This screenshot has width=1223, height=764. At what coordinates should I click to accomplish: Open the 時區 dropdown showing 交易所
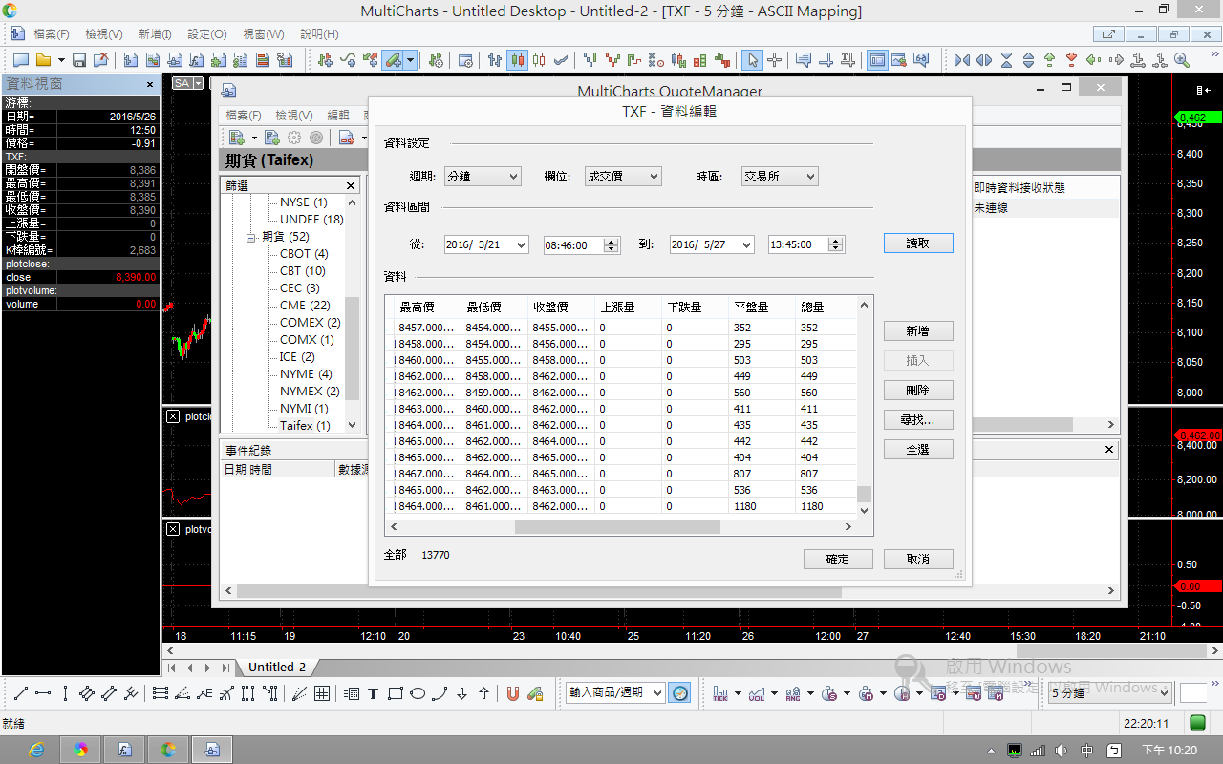tap(780, 177)
